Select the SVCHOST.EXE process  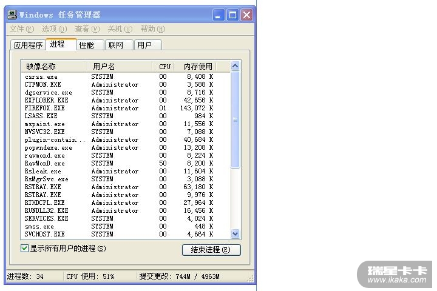coord(126,234)
